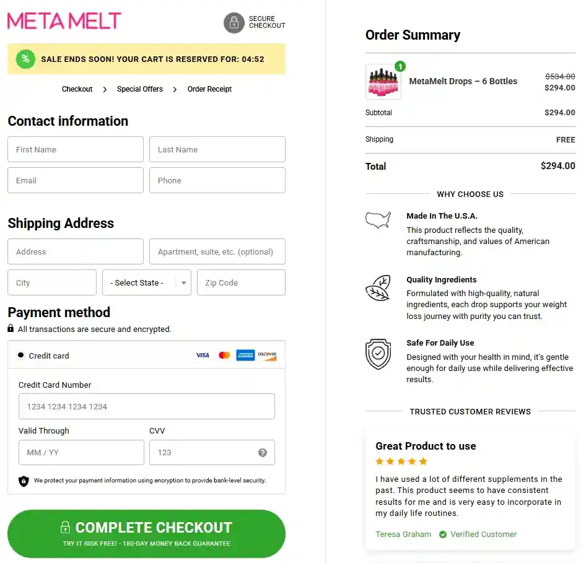Click the Checkout breadcrumb step

pos(77,89)
